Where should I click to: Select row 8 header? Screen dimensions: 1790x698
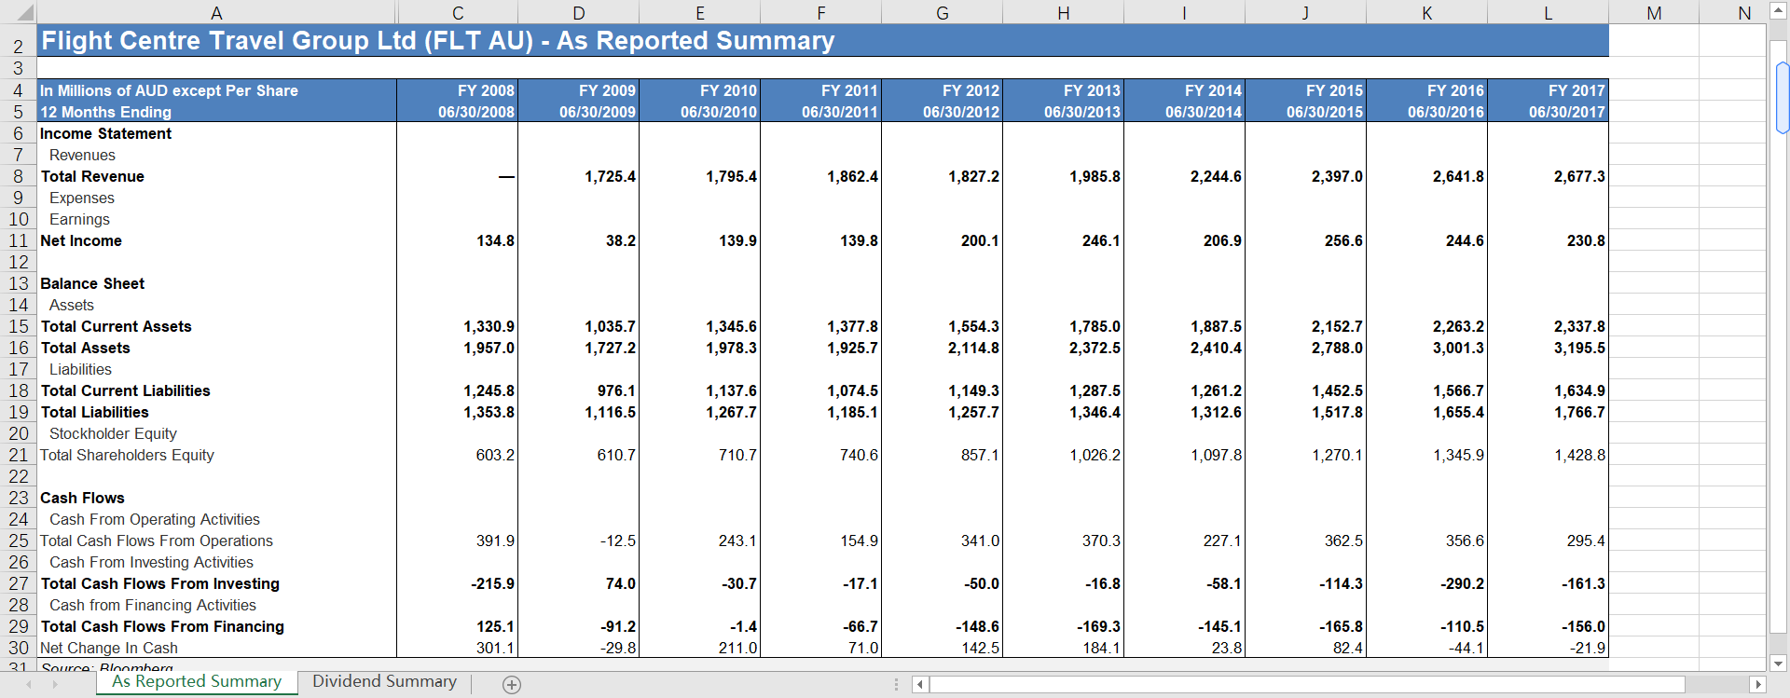pos(18,176)
